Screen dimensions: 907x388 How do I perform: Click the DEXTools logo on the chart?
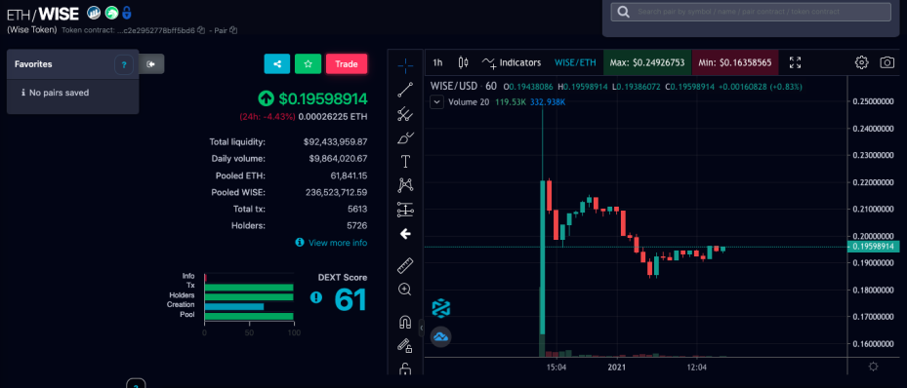pos(440,308)
